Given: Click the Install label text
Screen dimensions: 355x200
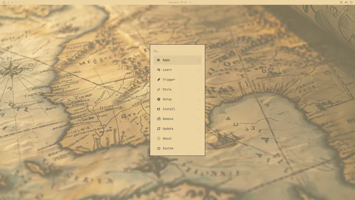Looking at the screenshot, I should click(169, 109).
